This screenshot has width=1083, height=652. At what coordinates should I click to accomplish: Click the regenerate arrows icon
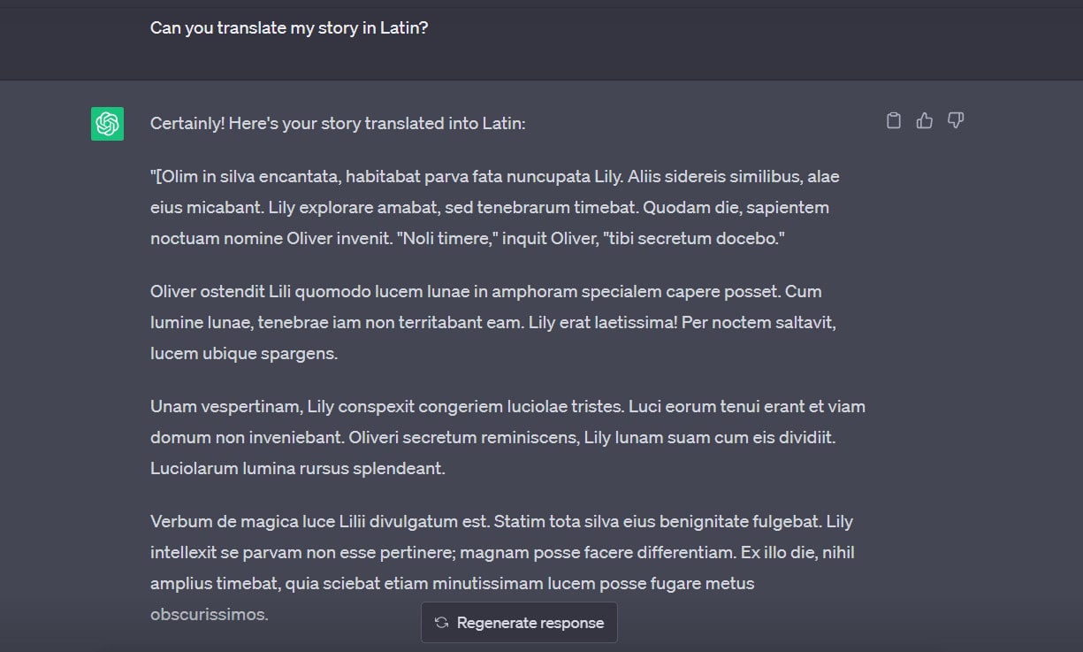point(441,622)
